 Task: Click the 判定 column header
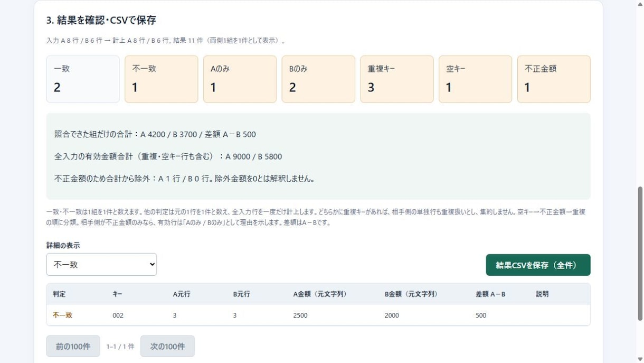[x=59, y=294]
